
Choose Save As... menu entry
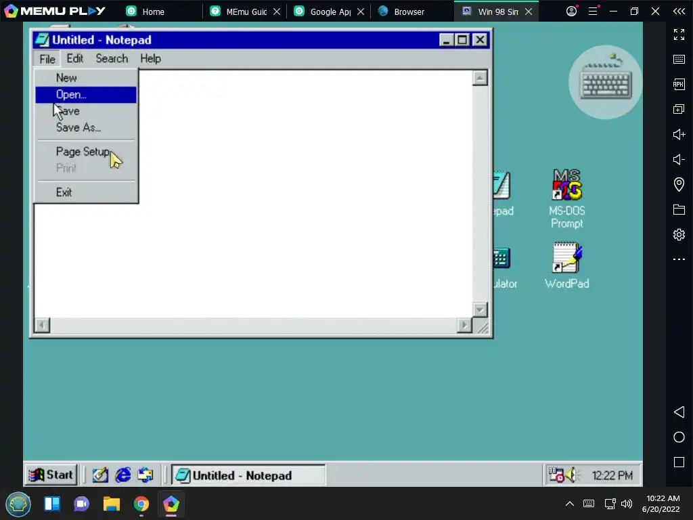(x=86, y=127)
